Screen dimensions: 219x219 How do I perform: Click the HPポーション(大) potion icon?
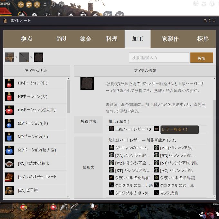point(9,97)
